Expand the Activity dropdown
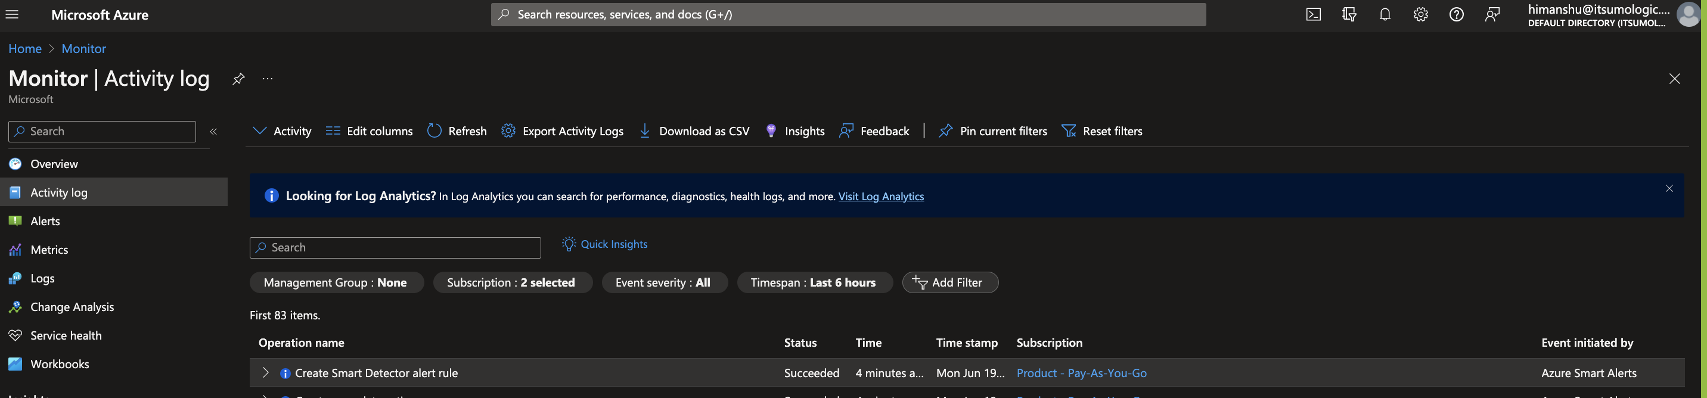Viewport: 1707px width, 398px height. (282, 131)
